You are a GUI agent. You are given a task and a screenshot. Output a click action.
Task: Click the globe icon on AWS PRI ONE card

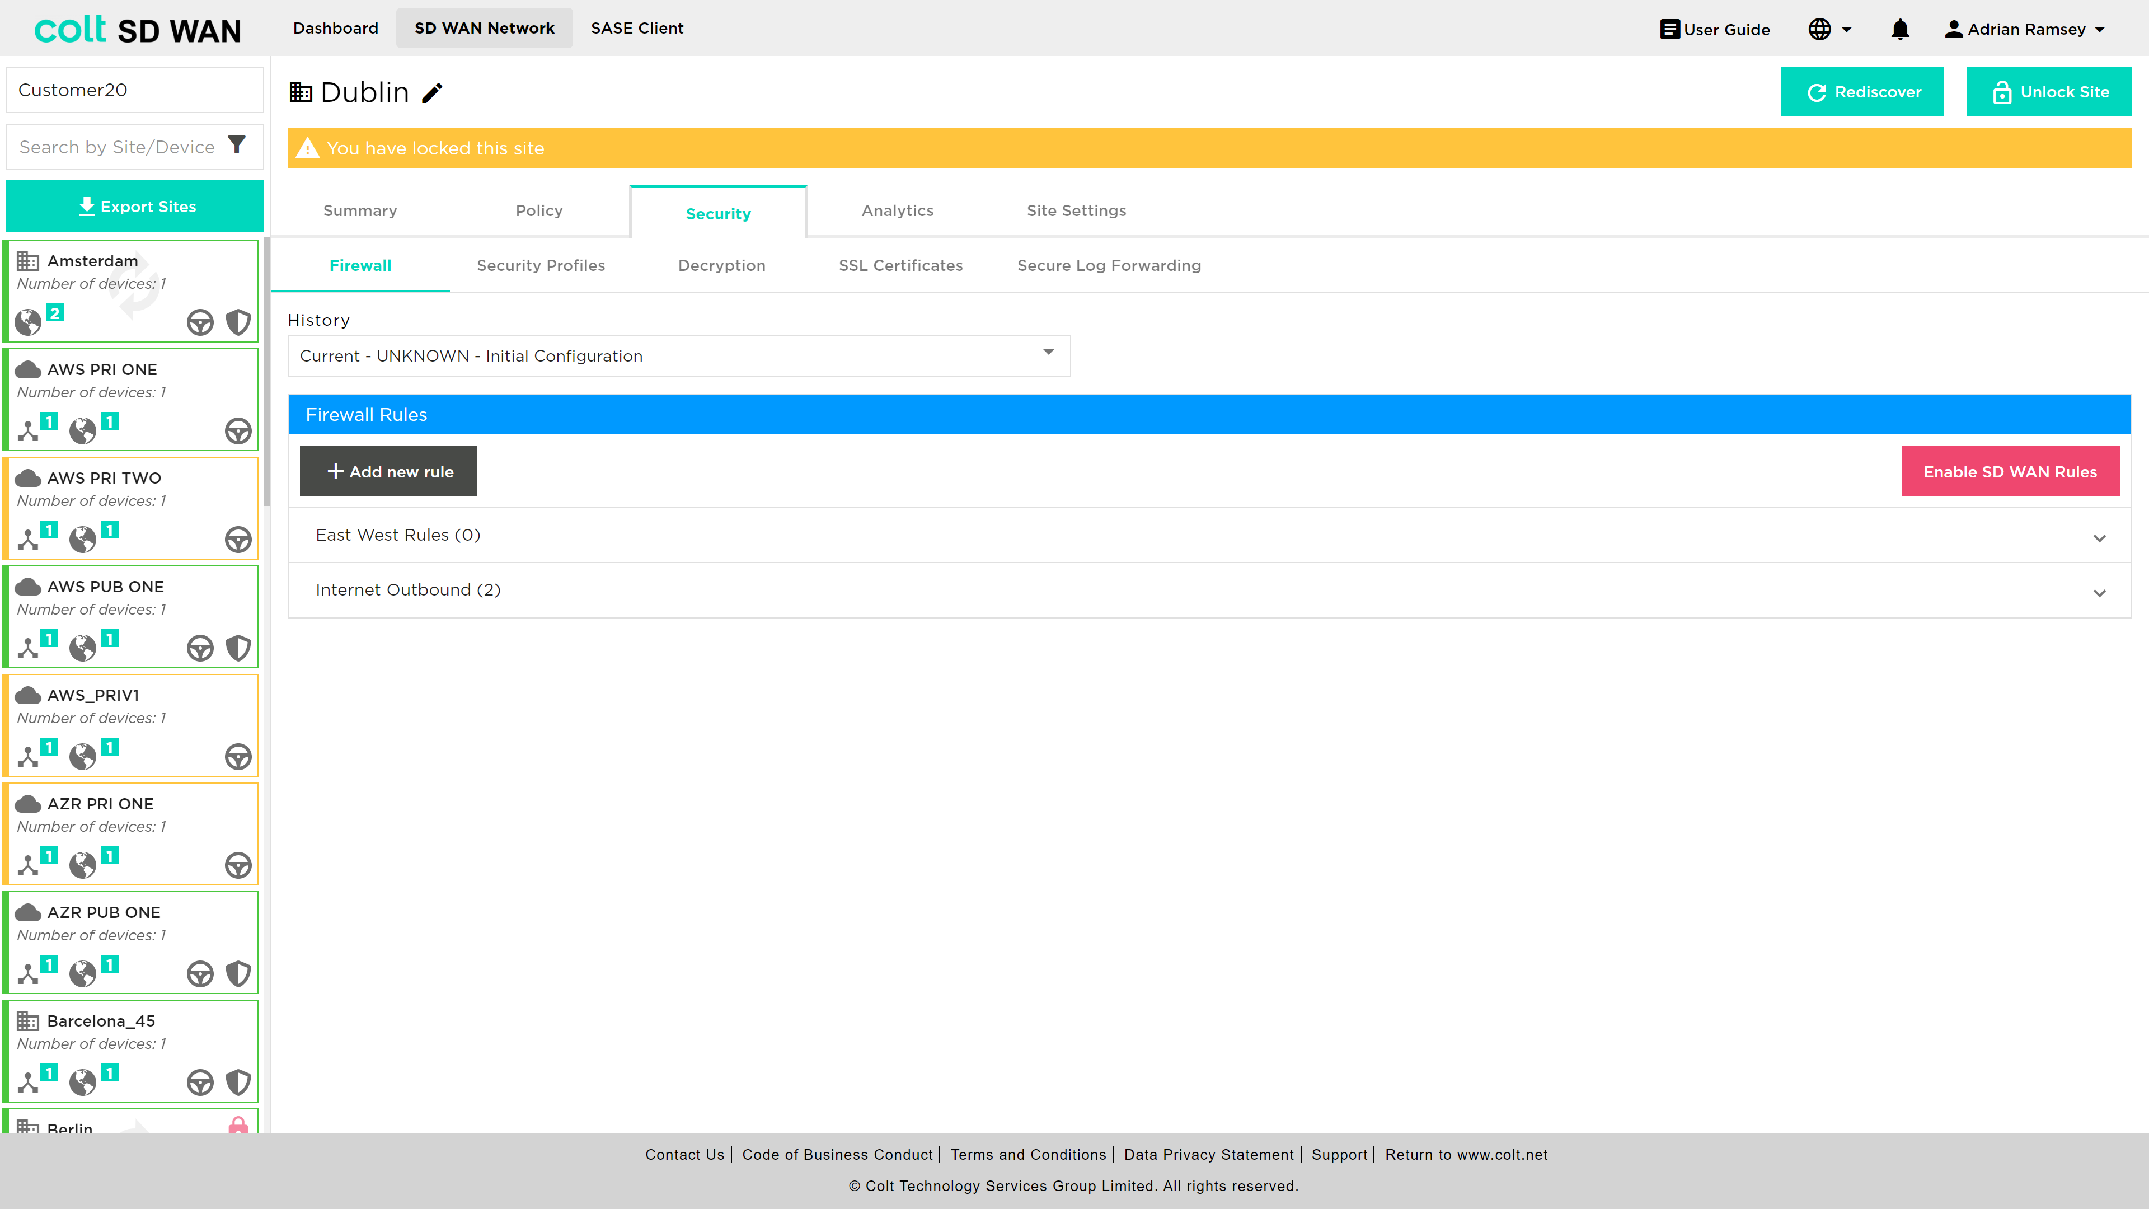click(x=83, y=430)
